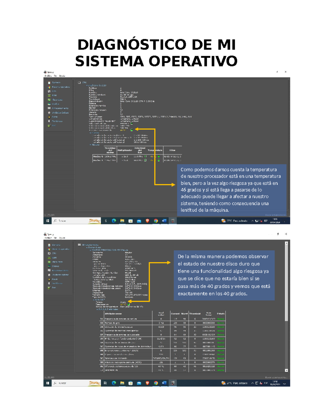Select the Sumario entry
This screenshot has width=313, height=405.
tap(56, 83)
